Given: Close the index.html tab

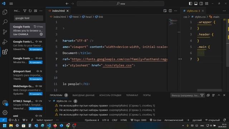Looking at the screenshot, I should [68, 11].
